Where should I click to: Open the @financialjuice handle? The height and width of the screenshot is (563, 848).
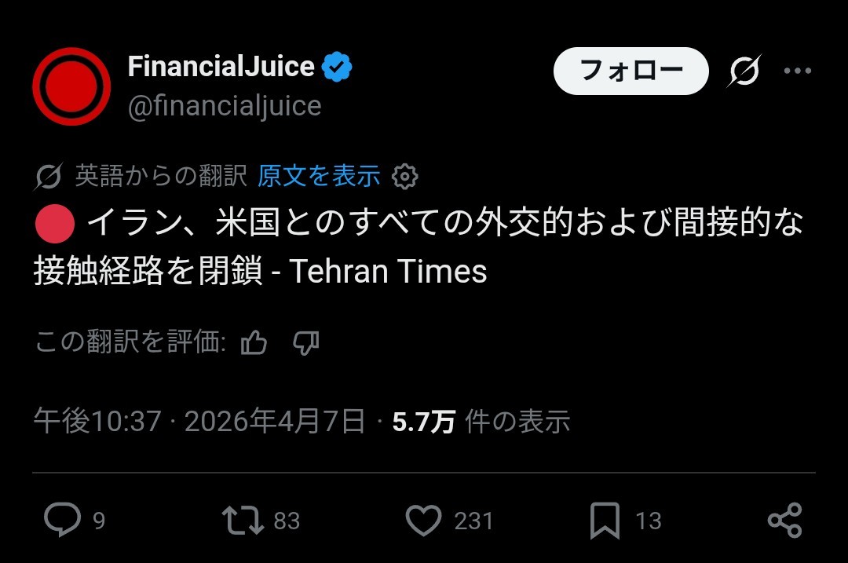[x=225, y=106]
